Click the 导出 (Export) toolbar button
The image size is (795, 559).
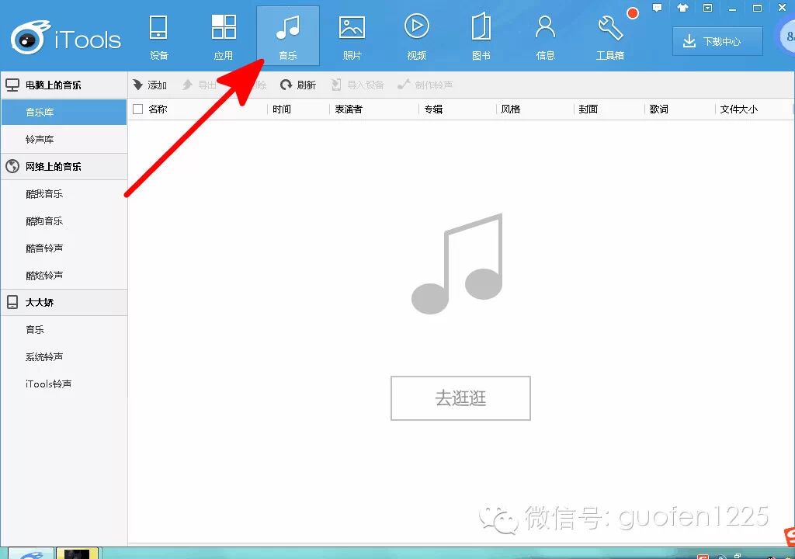point(200,85)
